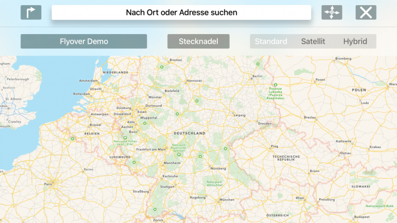Tap the Posen city label
Image resolution: width=397 pixels, height=223 pixels.
pyautogui.click(x=320, y=80)
